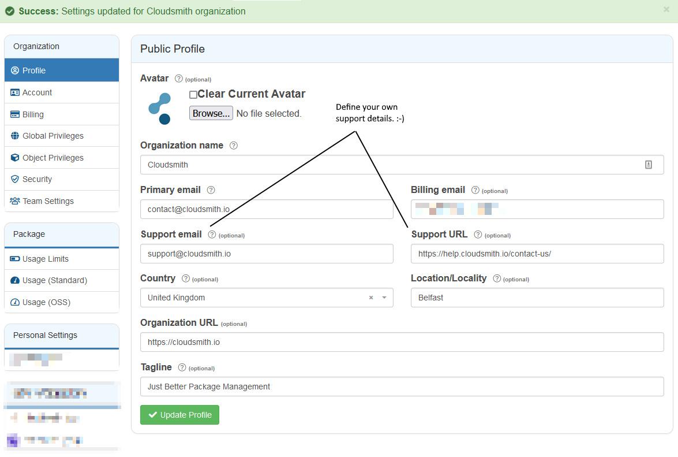Open the Security settings page

pyautogui.click(x=62, y=179)
